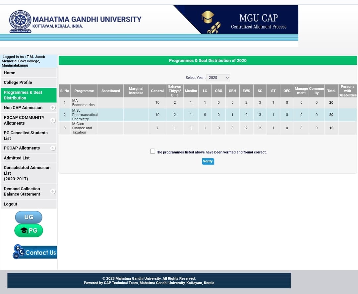Click the MGU CAP banner title
The width and height of the screenshot is (358, 294).
point(259,18)
